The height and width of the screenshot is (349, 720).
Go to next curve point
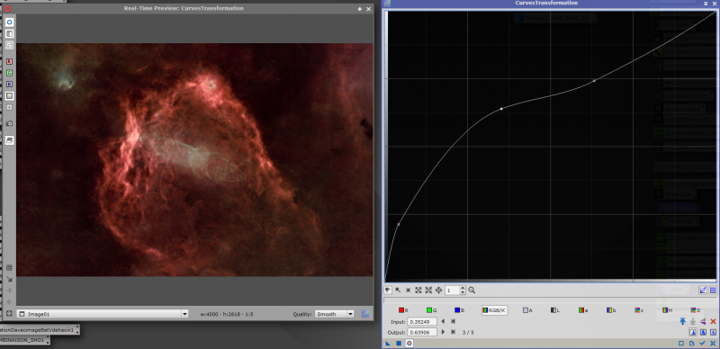point(443,332)
